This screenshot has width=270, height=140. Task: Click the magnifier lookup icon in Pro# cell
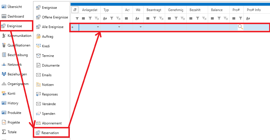click(240, 27)
